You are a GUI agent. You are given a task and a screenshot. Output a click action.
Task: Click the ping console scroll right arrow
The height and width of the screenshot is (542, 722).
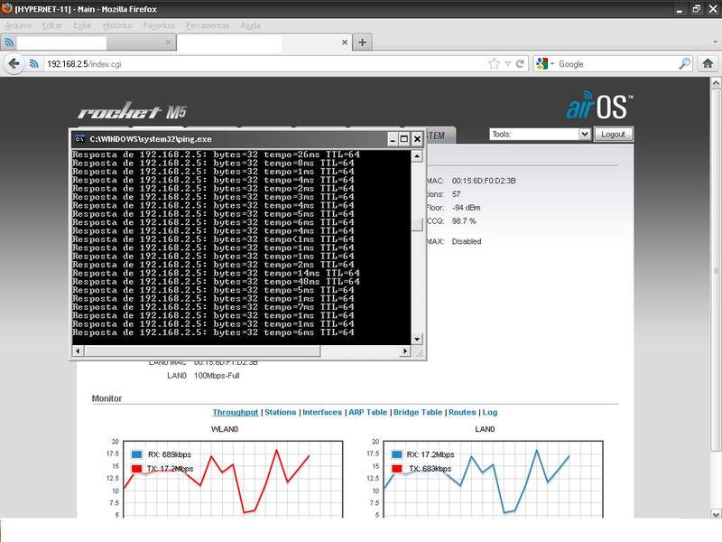coord(405,351)
